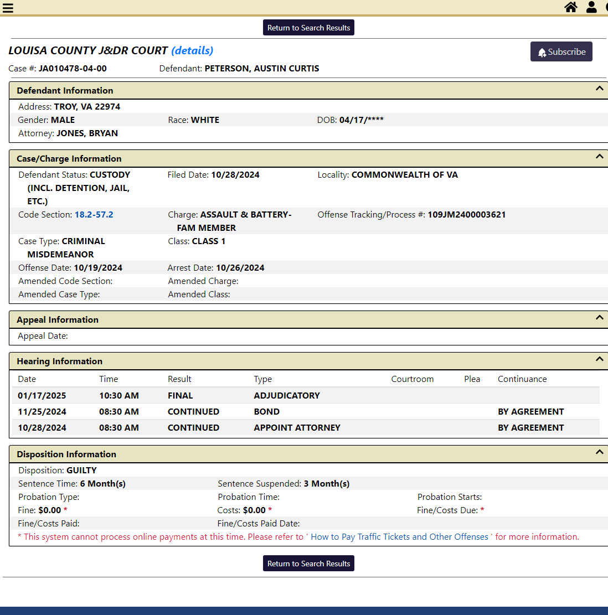Collapse the Case/Charge Information section
Image resolution: width=608 pixels, height=615 pixels.
pos(599,157)
